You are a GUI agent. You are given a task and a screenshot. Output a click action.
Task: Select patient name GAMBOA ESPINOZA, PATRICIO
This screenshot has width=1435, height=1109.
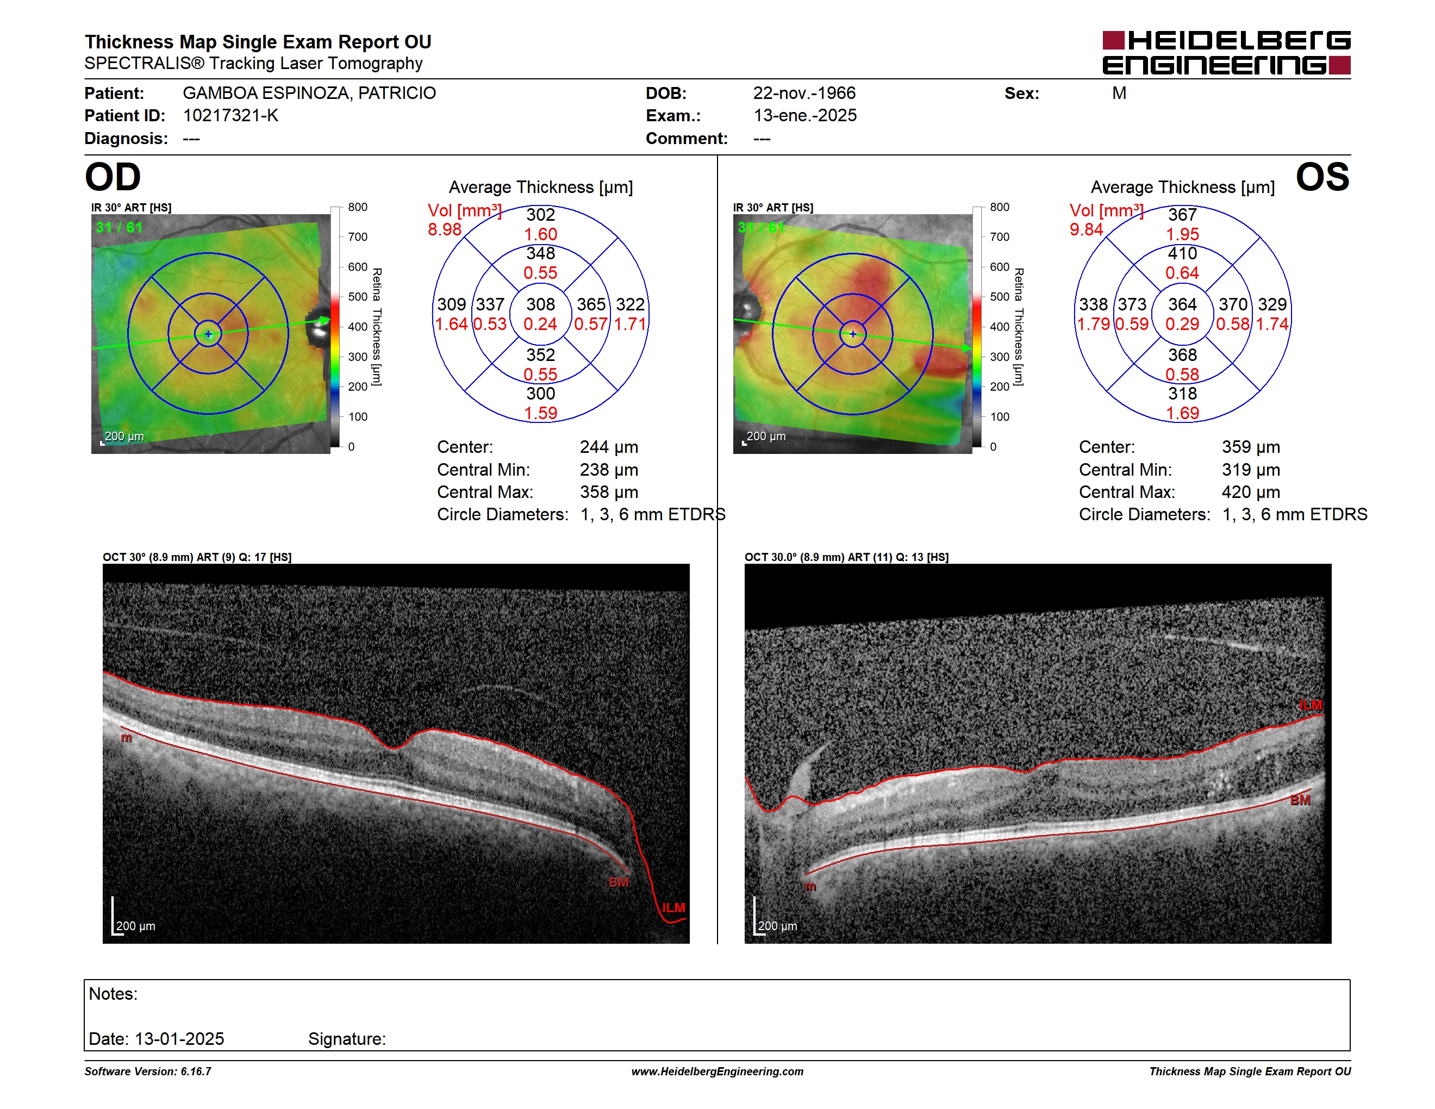[x=309, y=92]
